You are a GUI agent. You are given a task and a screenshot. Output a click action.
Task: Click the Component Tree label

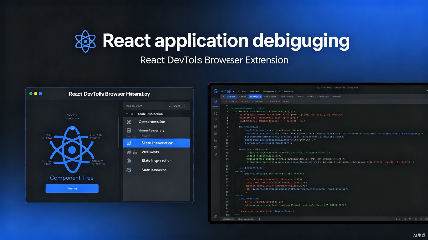(x=72, y=178)
